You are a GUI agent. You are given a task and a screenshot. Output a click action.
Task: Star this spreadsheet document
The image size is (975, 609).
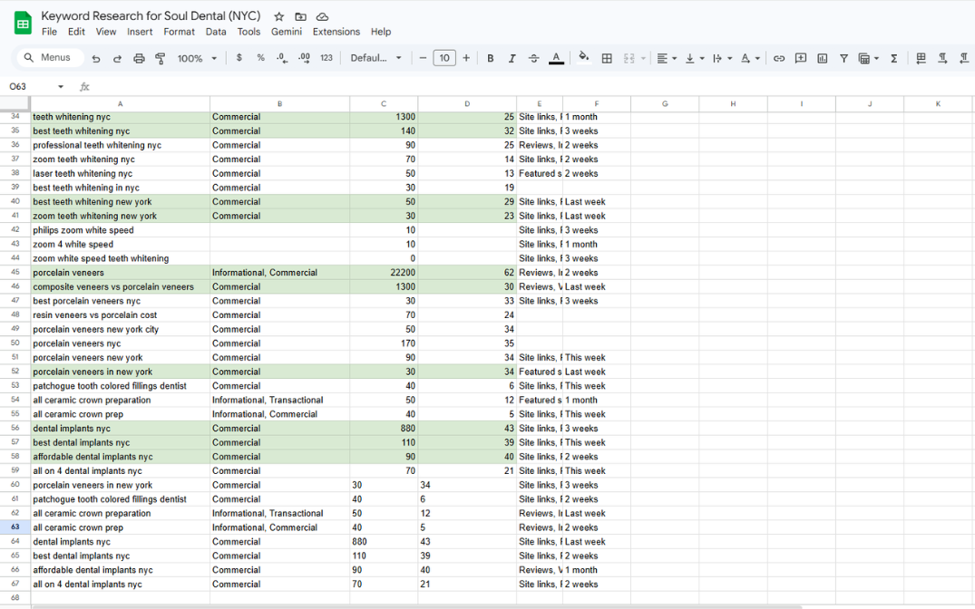278,16
